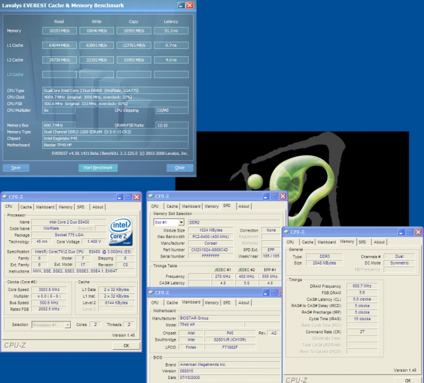The height and width of the screenshot is (383, 424).
Task: Switch to Cache tab in CPU-Z SPD window
Action: pyautogui.click(x=172, y=206)
